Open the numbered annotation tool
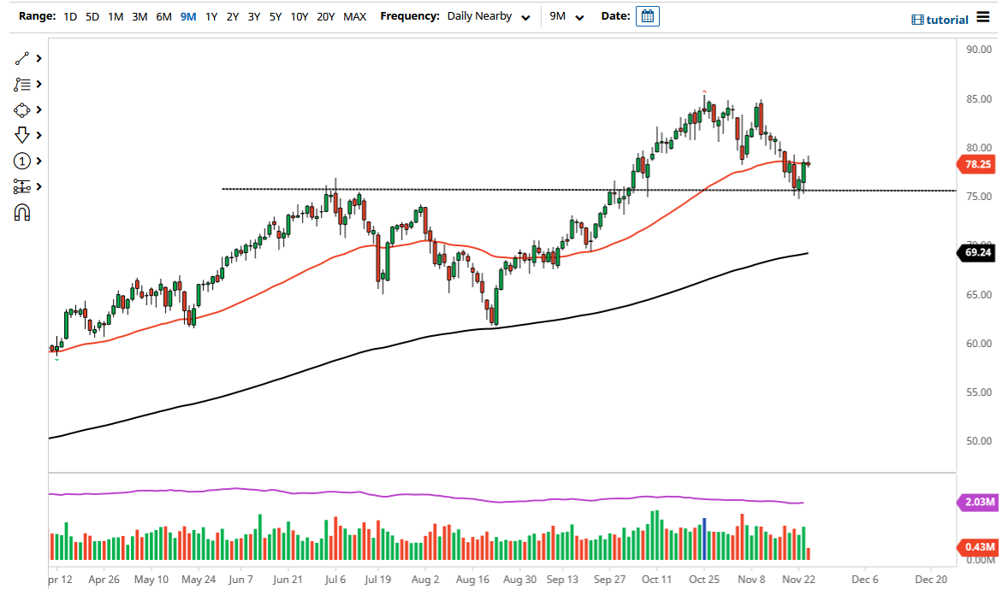 click(x=23, y=161)
